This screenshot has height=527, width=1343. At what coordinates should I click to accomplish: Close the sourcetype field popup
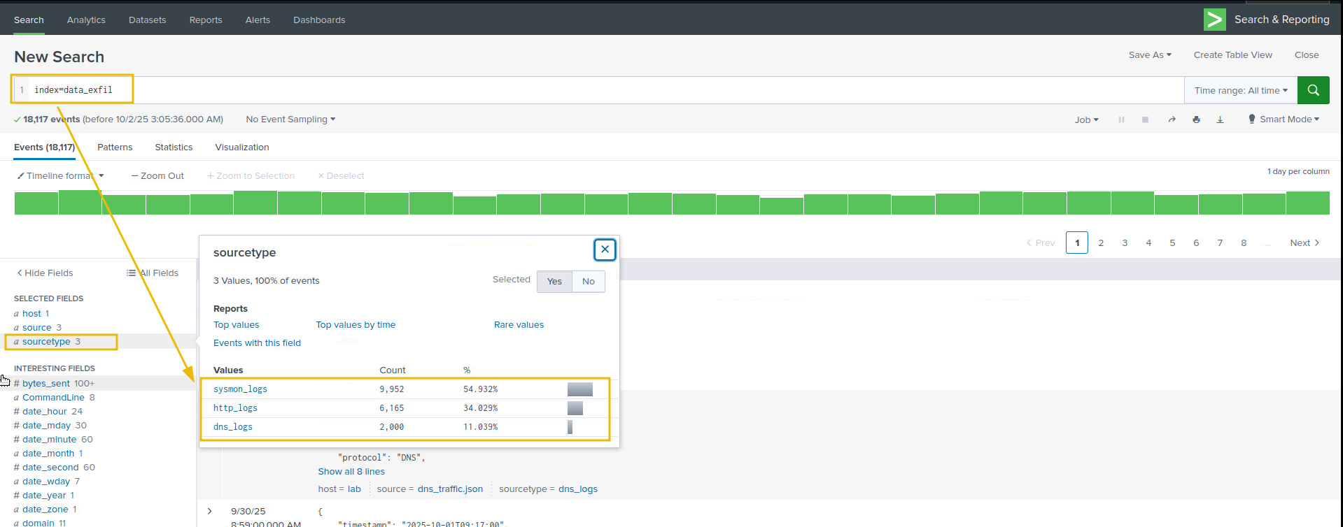point(605,250)
